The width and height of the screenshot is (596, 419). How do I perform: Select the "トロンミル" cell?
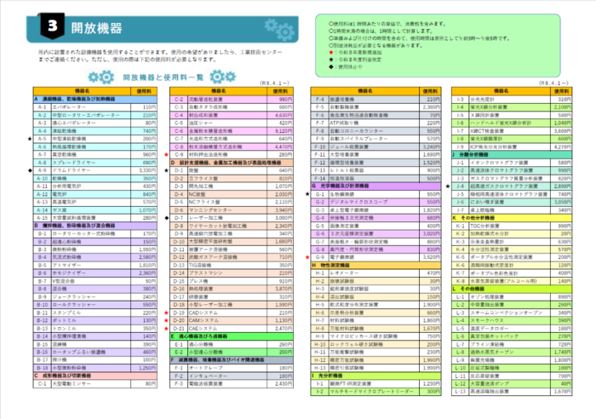[91, 329]
